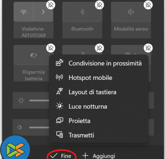165x159 pixels.
Task: Toggle the Bluetooth tile
Action: (x=82, y=12)
